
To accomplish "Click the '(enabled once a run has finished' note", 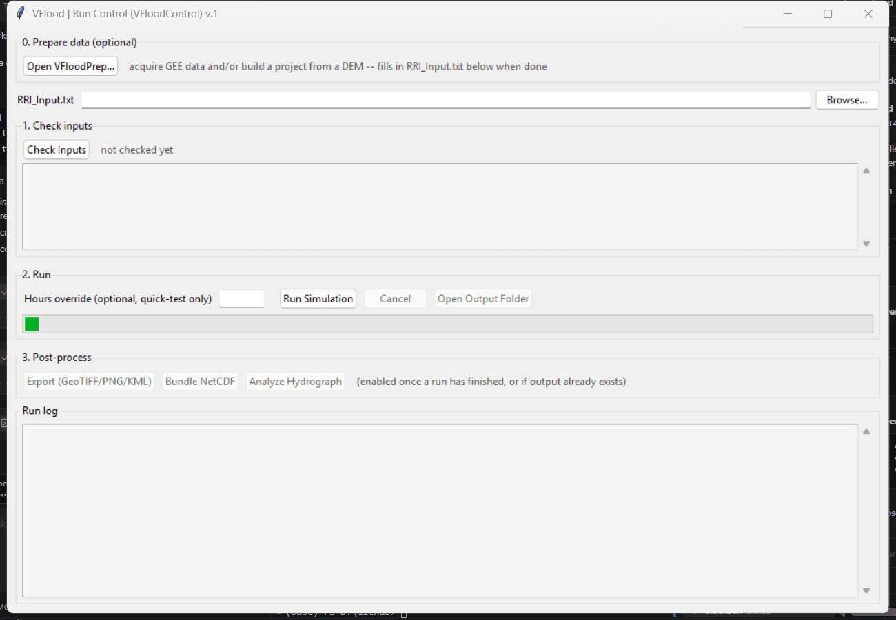I will tap(491, 382).
